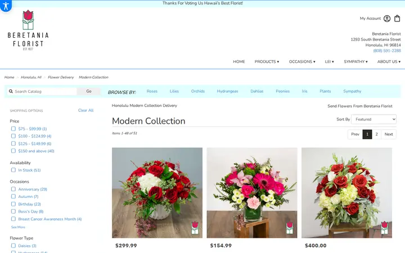Browse by Lilies
This screenshot has height=253, width=405.
pyautogui.click(x=174, y=91)
